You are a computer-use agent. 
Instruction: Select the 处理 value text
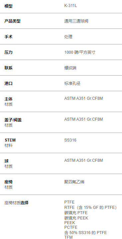pos(68,37)
